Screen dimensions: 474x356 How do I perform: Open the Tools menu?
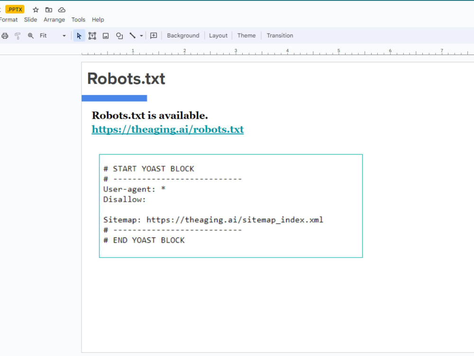[x=78, y=19]
